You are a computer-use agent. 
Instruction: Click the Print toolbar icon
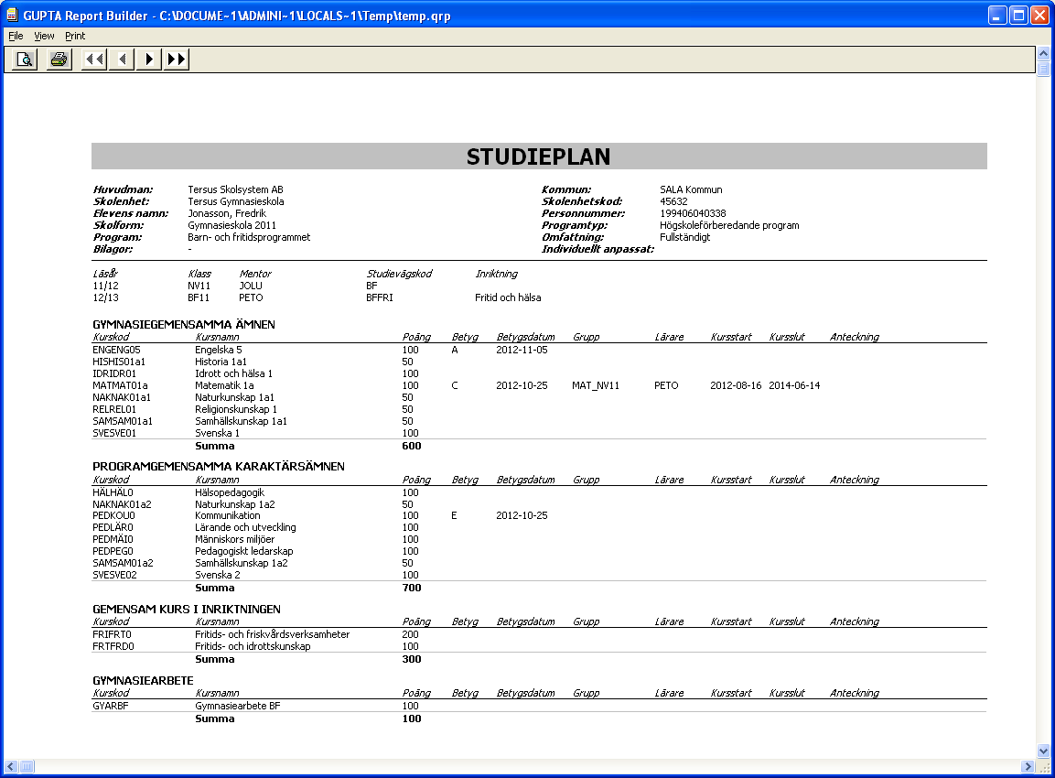click(x=58, y=59)
